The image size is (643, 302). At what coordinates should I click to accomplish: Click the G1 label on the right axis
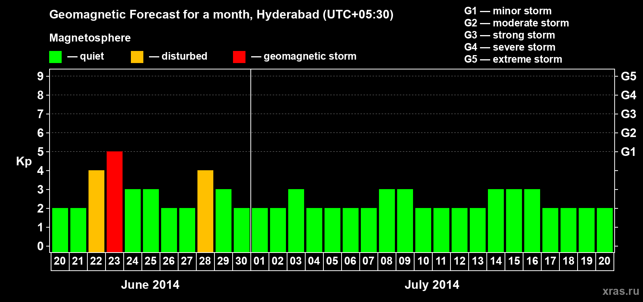pos(629,152)
